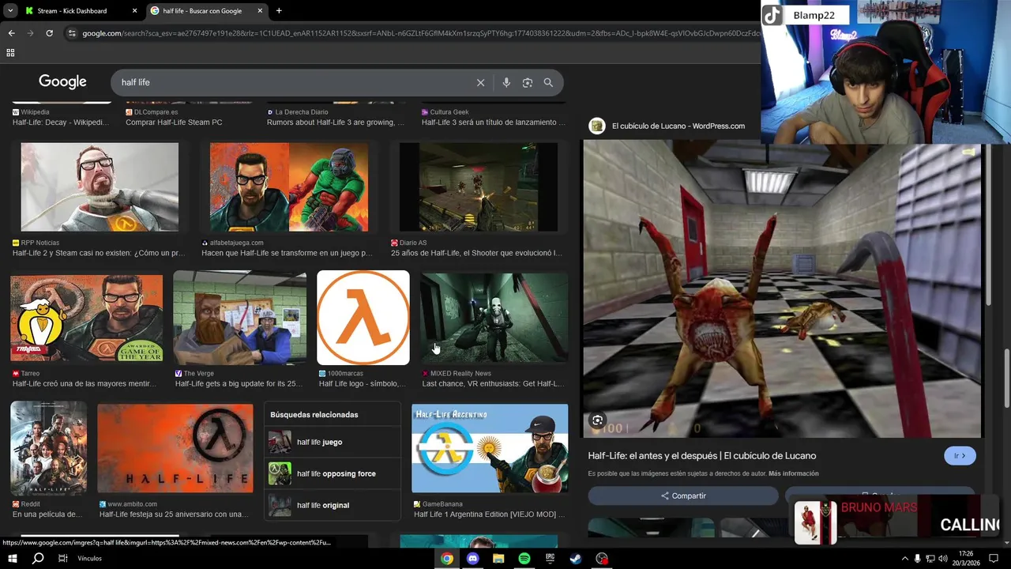The width and height of the screenshot is (1011, 569).
Task: Open Task View on the taskbar
Action: coord(63,558)
